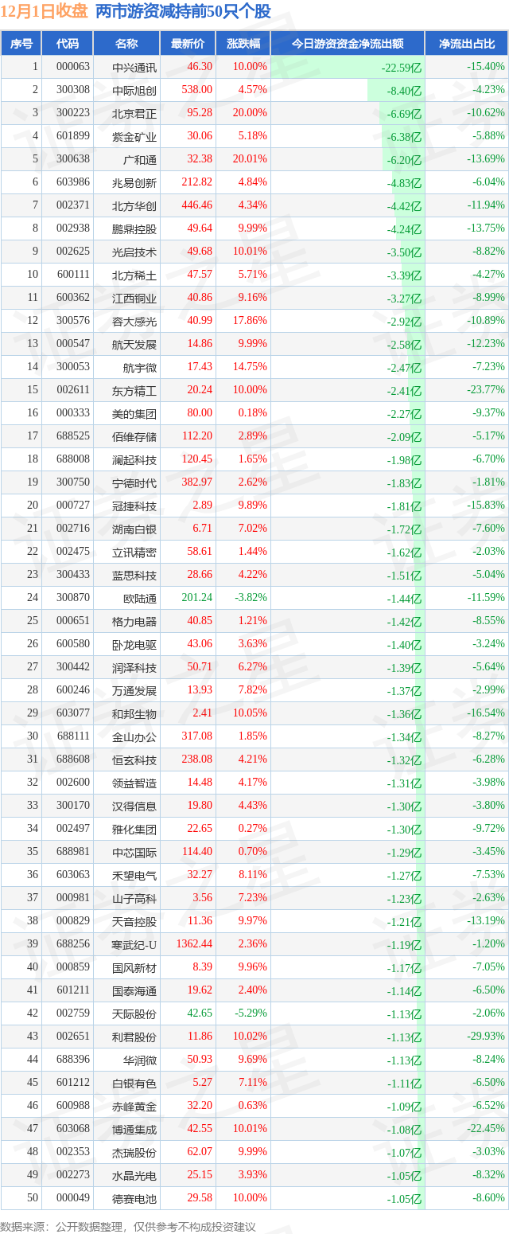
Task: Select the stock name 卧龙电驱
Action: pyautogui.click(x=134, y=644)
